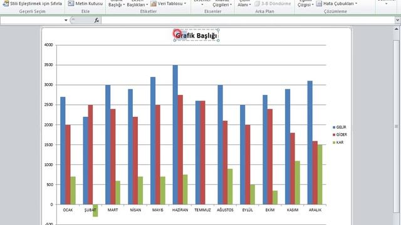Click the GİDER legend entry
The width and height of the screenshot is (401, 225).
tap(340, 134)
